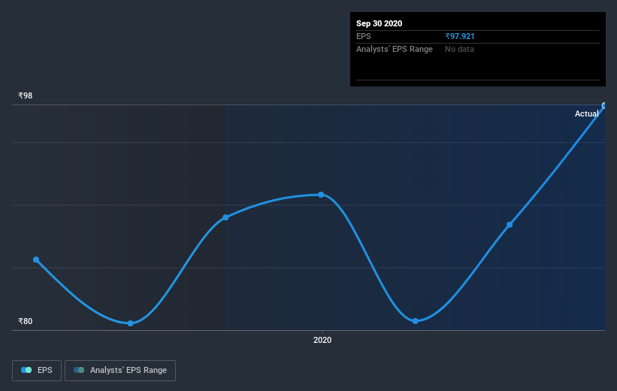Click the ₹98 y-axis label

tap(26, 95)
